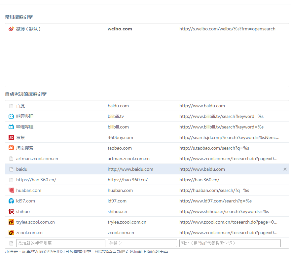Click the URL in the artman.zcool.com.cn row

point(228,159)
